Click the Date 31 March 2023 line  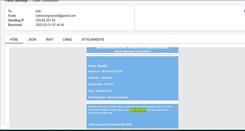(x=100, y=91)
